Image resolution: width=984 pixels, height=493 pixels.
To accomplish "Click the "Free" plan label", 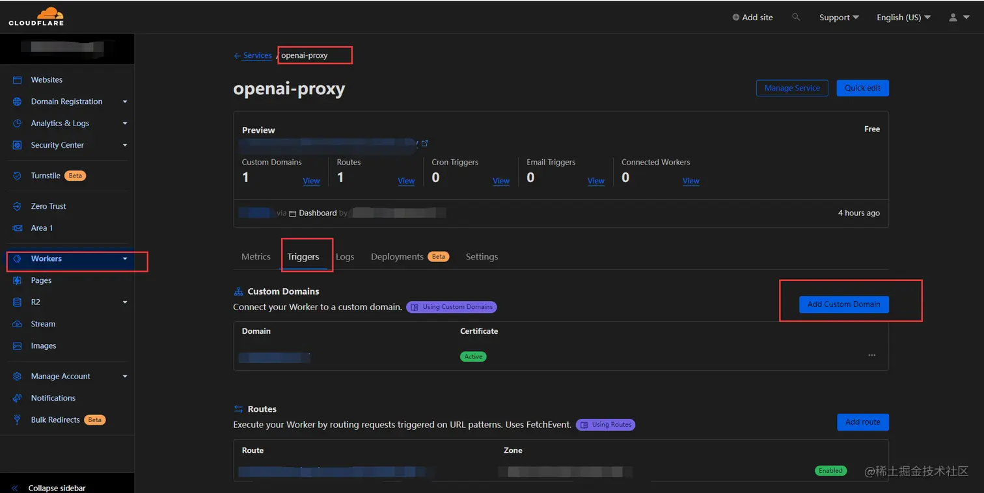I will tap(872, 129).
